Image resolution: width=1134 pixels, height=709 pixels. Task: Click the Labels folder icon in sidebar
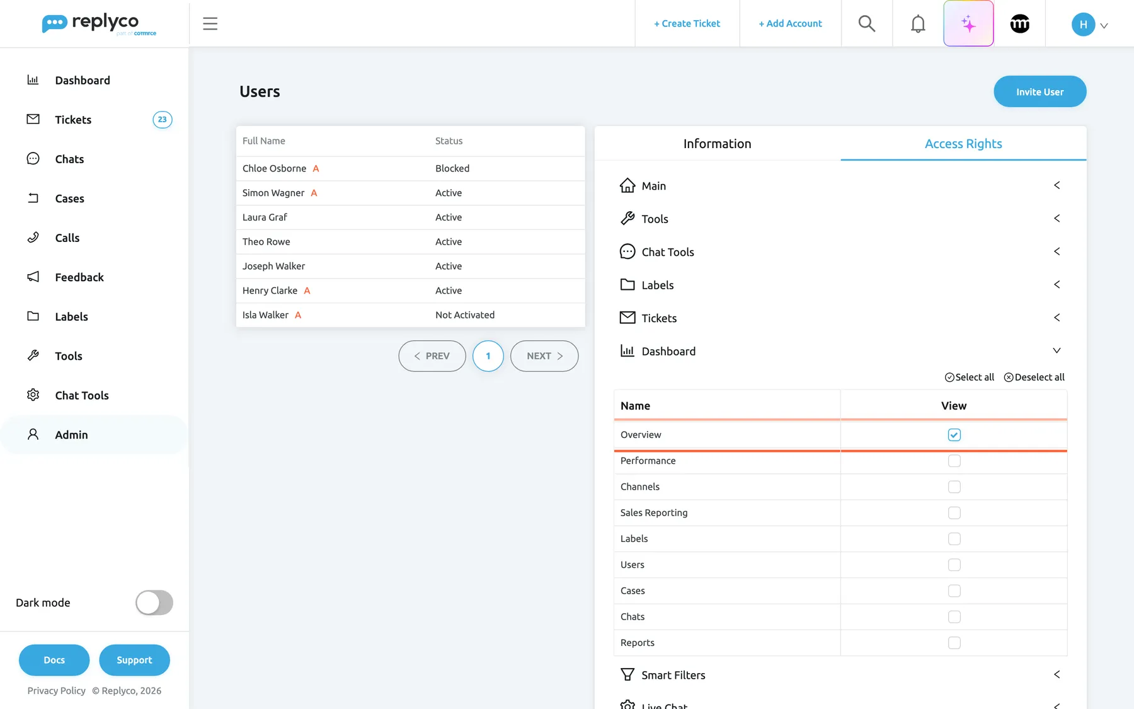coord(33,316)
